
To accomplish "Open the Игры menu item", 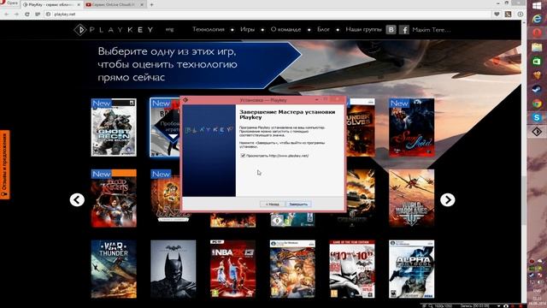I will click(x=247, y=30).
